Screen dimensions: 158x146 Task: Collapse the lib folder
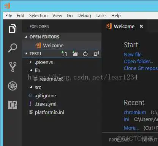coord(31,70)
